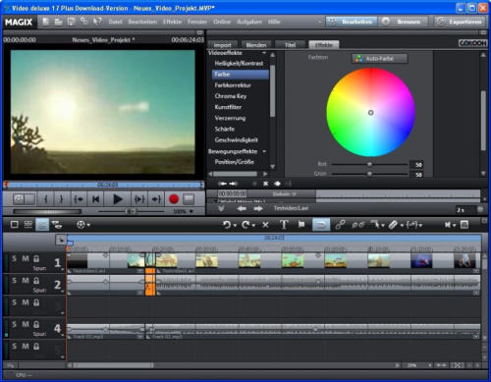Open the Bearbeiten menu
This screenshot has width=491, height=382.
(x=142, y=22)
